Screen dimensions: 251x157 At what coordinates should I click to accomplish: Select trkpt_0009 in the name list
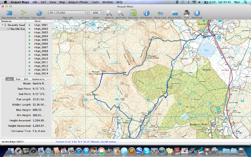(x=41, y=55)
